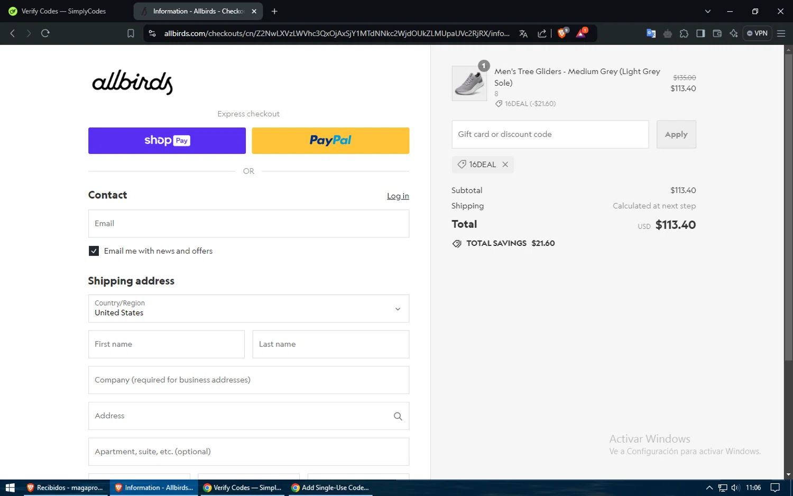
Task: Click the 16DEAL (-$21.60) line text
Action: [x=530, y=104]
